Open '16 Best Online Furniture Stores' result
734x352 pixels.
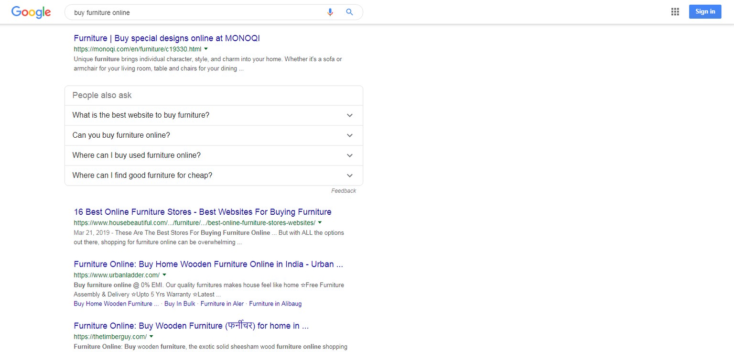[x=203, y=212]
